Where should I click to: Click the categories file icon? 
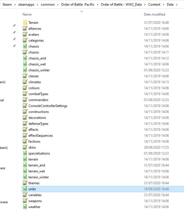25,40
